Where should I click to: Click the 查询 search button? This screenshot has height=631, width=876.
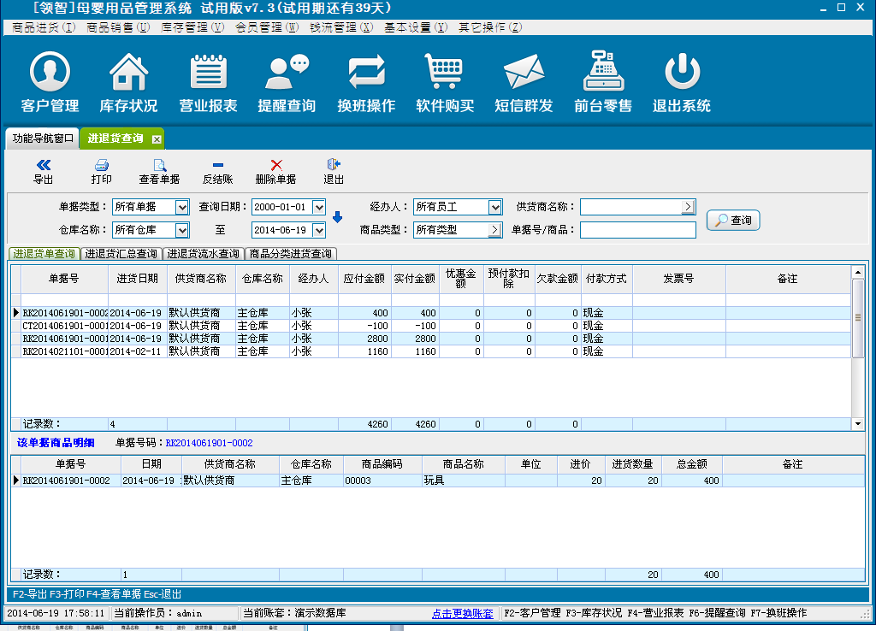pyautogui.click(x=733, y=220)
